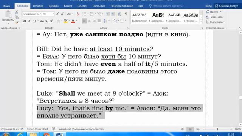The image size is (242, 136).
Task: Decrease paragraph indent
Action: click(x=108, y=14)
